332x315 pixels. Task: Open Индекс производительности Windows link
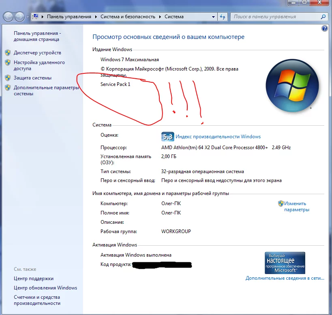tap(218, 137)
